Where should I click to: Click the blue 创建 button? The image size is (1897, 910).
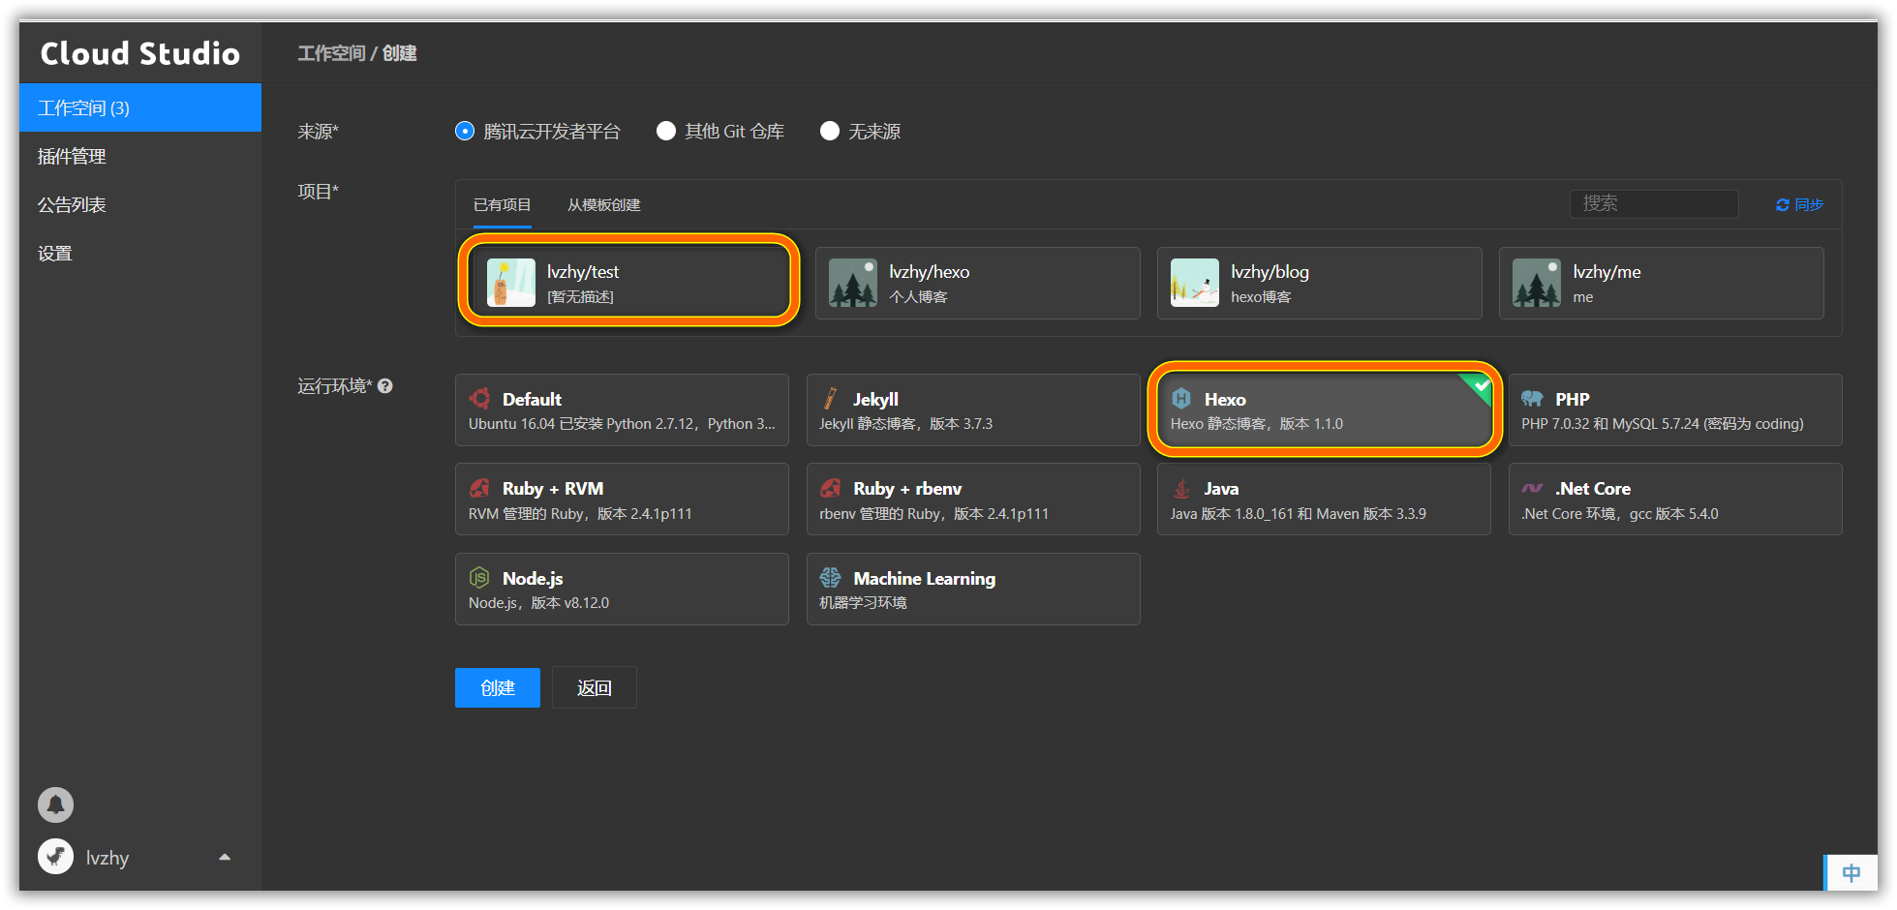(x=498, y=687)
